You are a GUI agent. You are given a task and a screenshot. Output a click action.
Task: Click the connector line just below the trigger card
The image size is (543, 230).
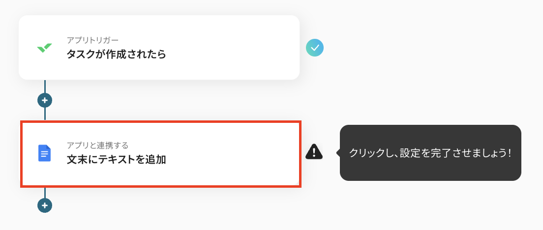point(45,86)
